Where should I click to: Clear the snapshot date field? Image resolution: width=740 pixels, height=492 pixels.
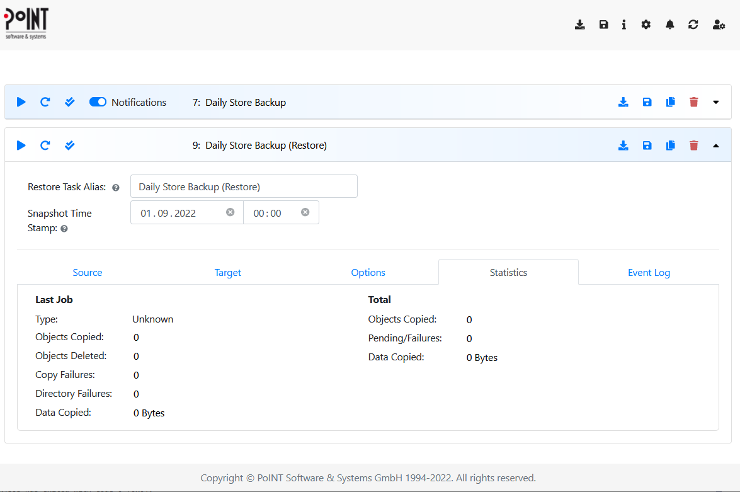[x=231, y=212]
